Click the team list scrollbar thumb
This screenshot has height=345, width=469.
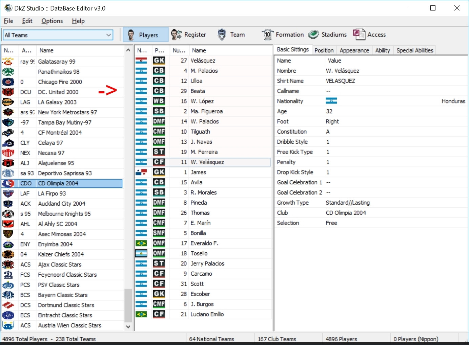(x=128, y=305)
